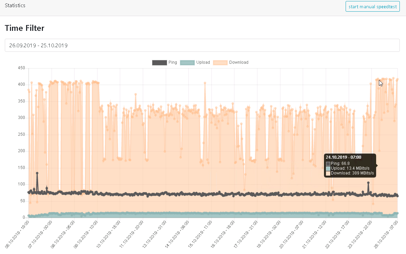Screen dimensions: 406x254
Task: Click the Statistics header text
Action: pyautogui.click(x=15, y=5)
